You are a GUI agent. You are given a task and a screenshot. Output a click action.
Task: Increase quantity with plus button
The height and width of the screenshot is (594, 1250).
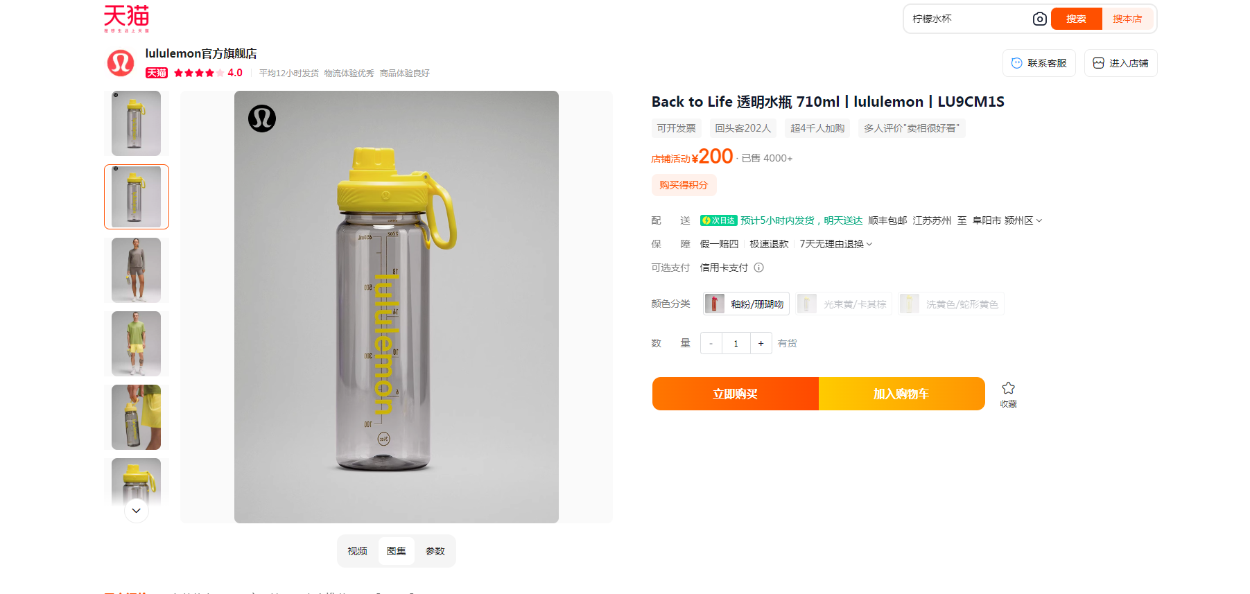point(761,343)
